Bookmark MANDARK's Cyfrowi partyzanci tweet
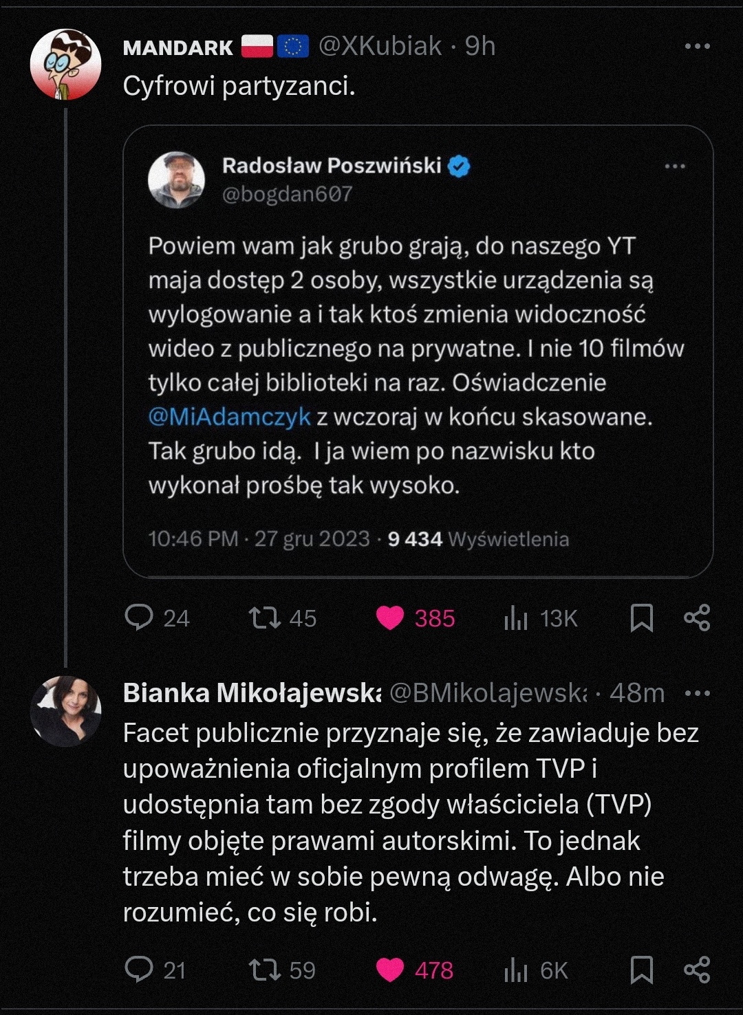 click(641, 618)
